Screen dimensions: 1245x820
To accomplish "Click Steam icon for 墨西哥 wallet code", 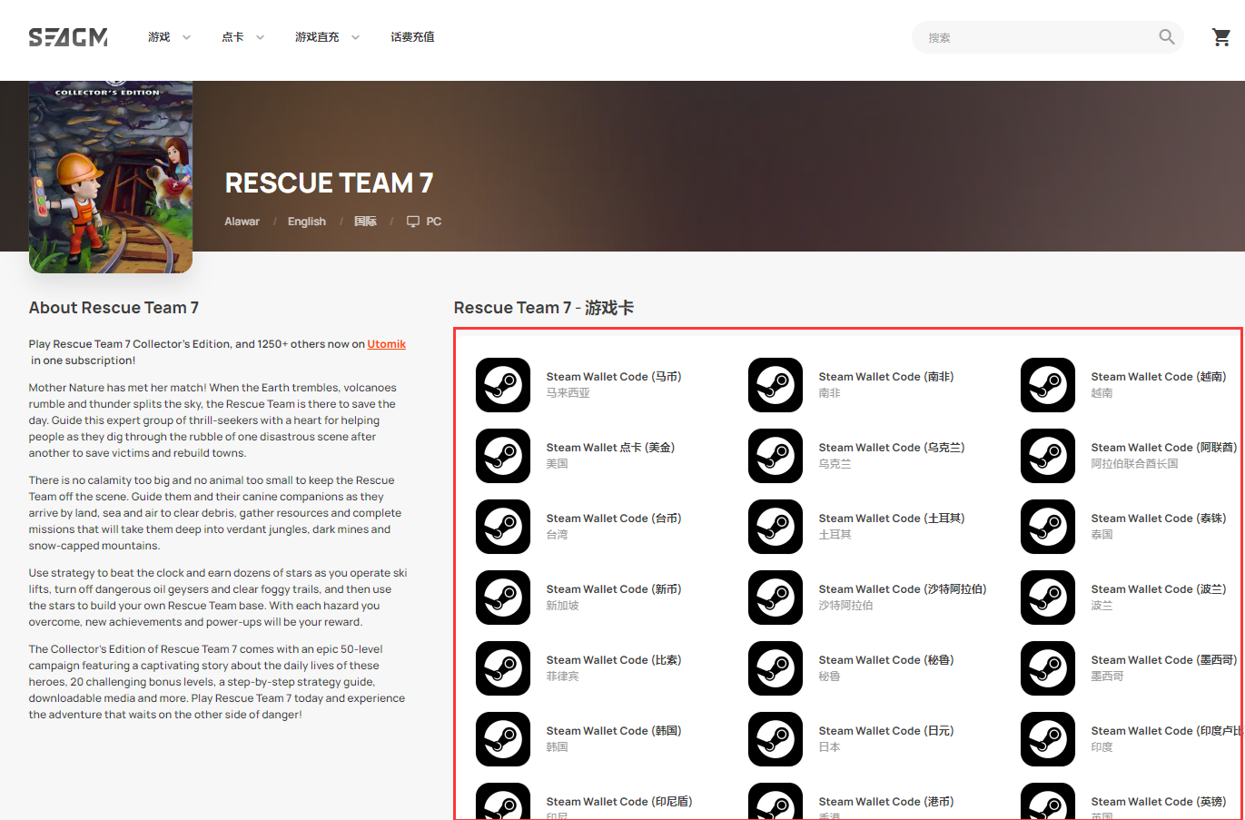I will (1048, 668).
